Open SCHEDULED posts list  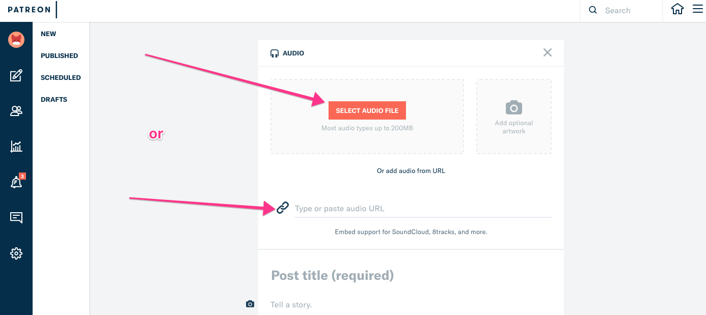pyautogui.click(x=61, y=78)
